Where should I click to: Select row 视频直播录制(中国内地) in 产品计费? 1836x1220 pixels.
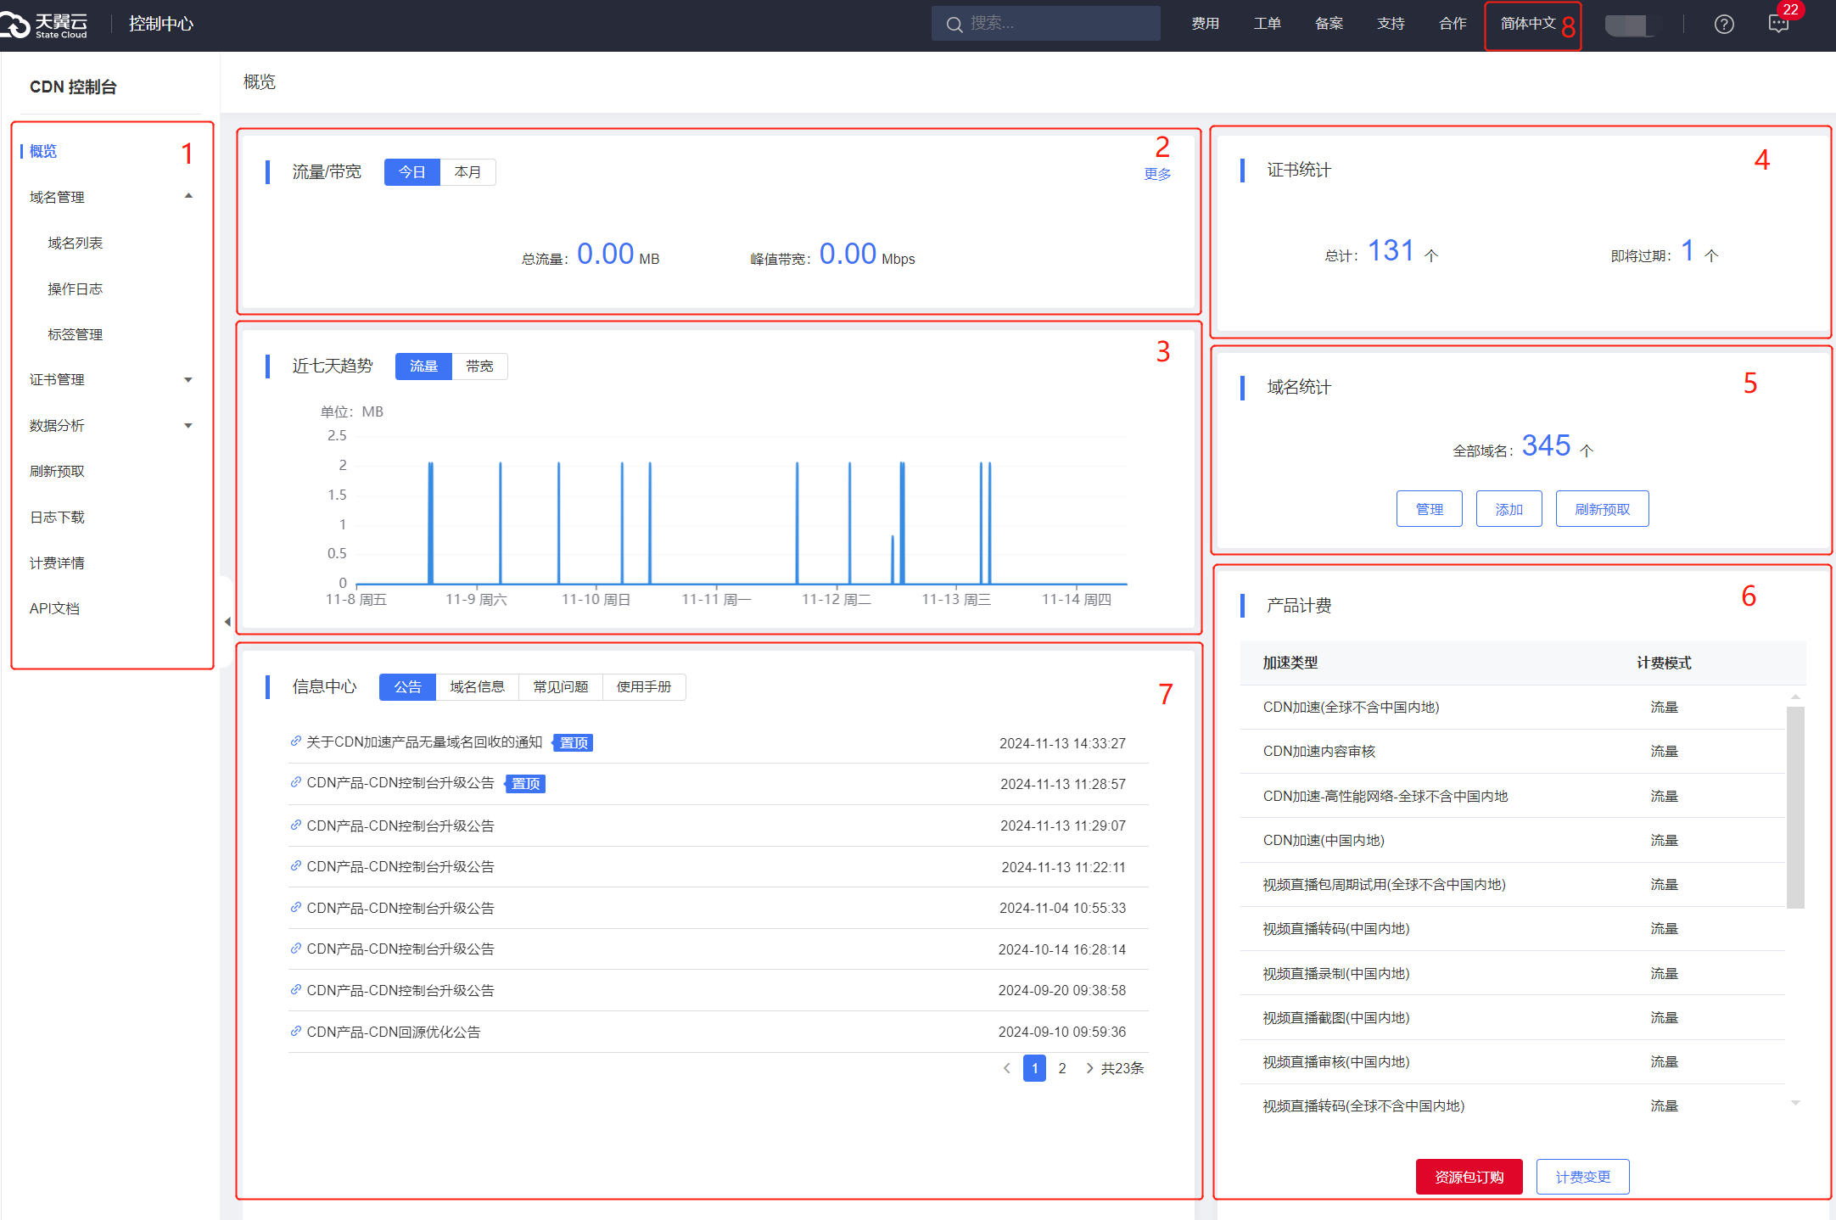pos(1512,973)
